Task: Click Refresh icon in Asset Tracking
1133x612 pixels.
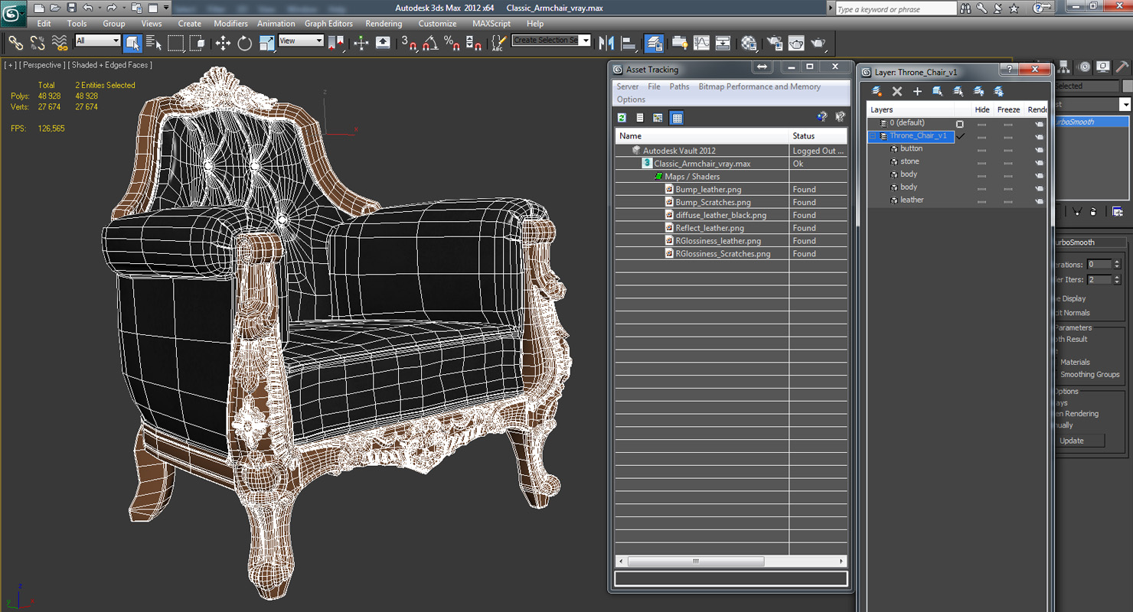Action: pos(622,118)
